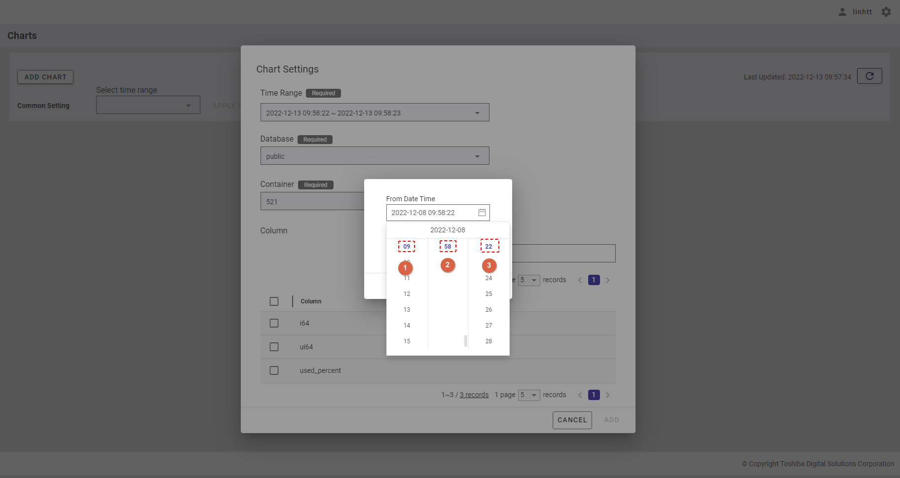Select hour 13 in time picker
900x478 pixels.
coord(407,310)
